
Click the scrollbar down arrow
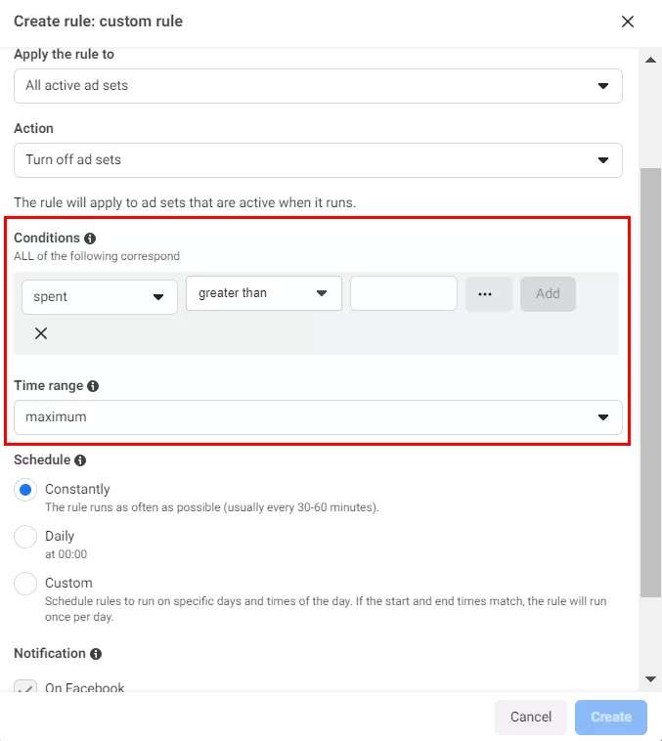pyautogui.click(x=650, y=679)
